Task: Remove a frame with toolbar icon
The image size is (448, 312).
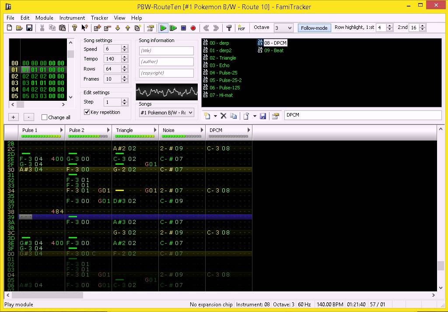Action: tap(108, 28)
